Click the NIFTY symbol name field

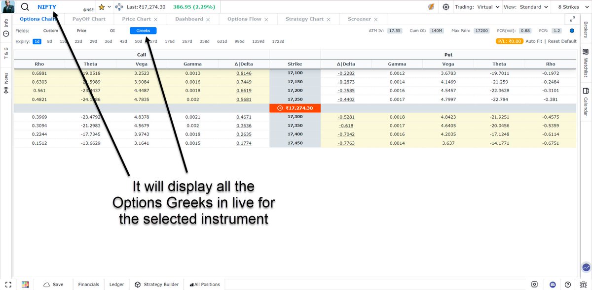47,7
